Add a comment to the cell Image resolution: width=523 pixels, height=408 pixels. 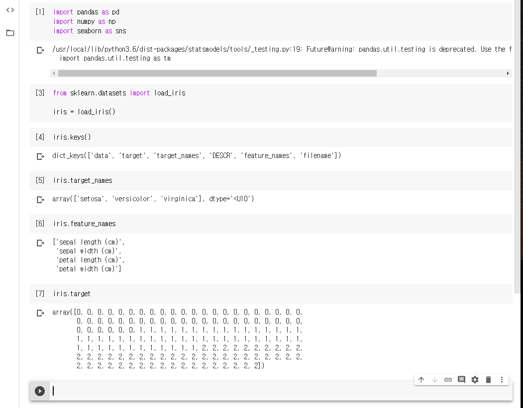point(461,380)
